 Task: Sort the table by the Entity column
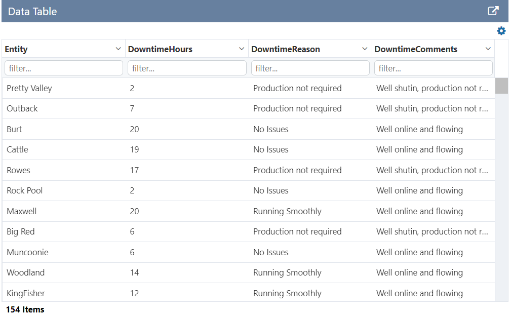point(17,49)
